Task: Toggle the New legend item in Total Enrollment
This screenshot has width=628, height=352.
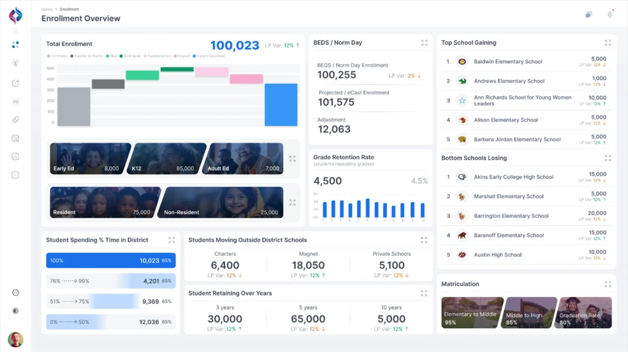Action: coord(111,56)
